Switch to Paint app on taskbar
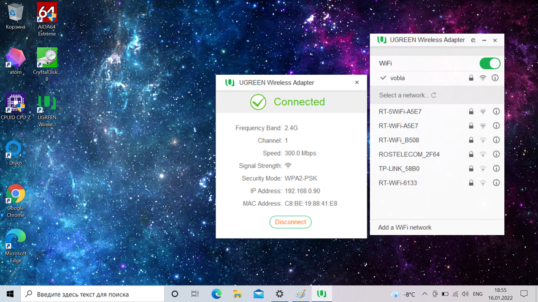 click(x=301, y=294)
